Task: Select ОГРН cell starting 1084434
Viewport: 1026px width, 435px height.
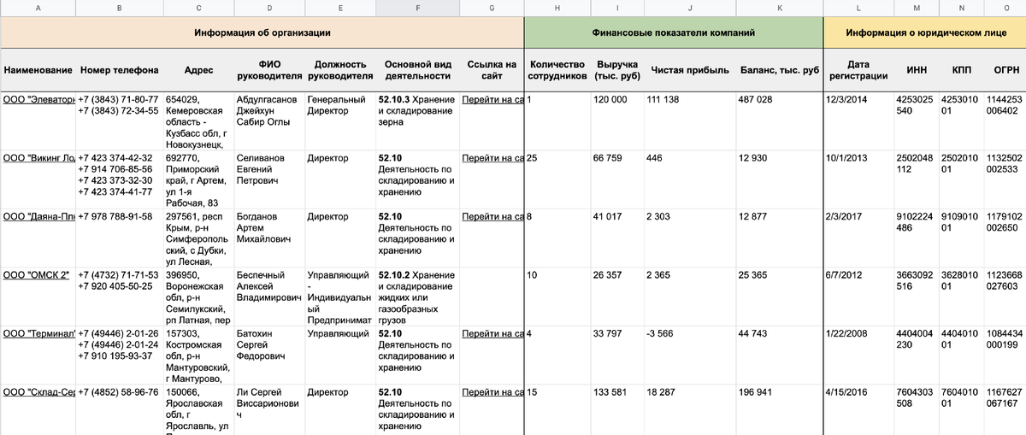Action: 1005,354
